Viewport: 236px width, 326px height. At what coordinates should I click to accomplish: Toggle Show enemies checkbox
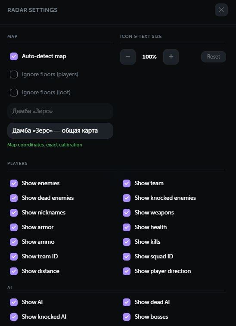pos(14,183)
